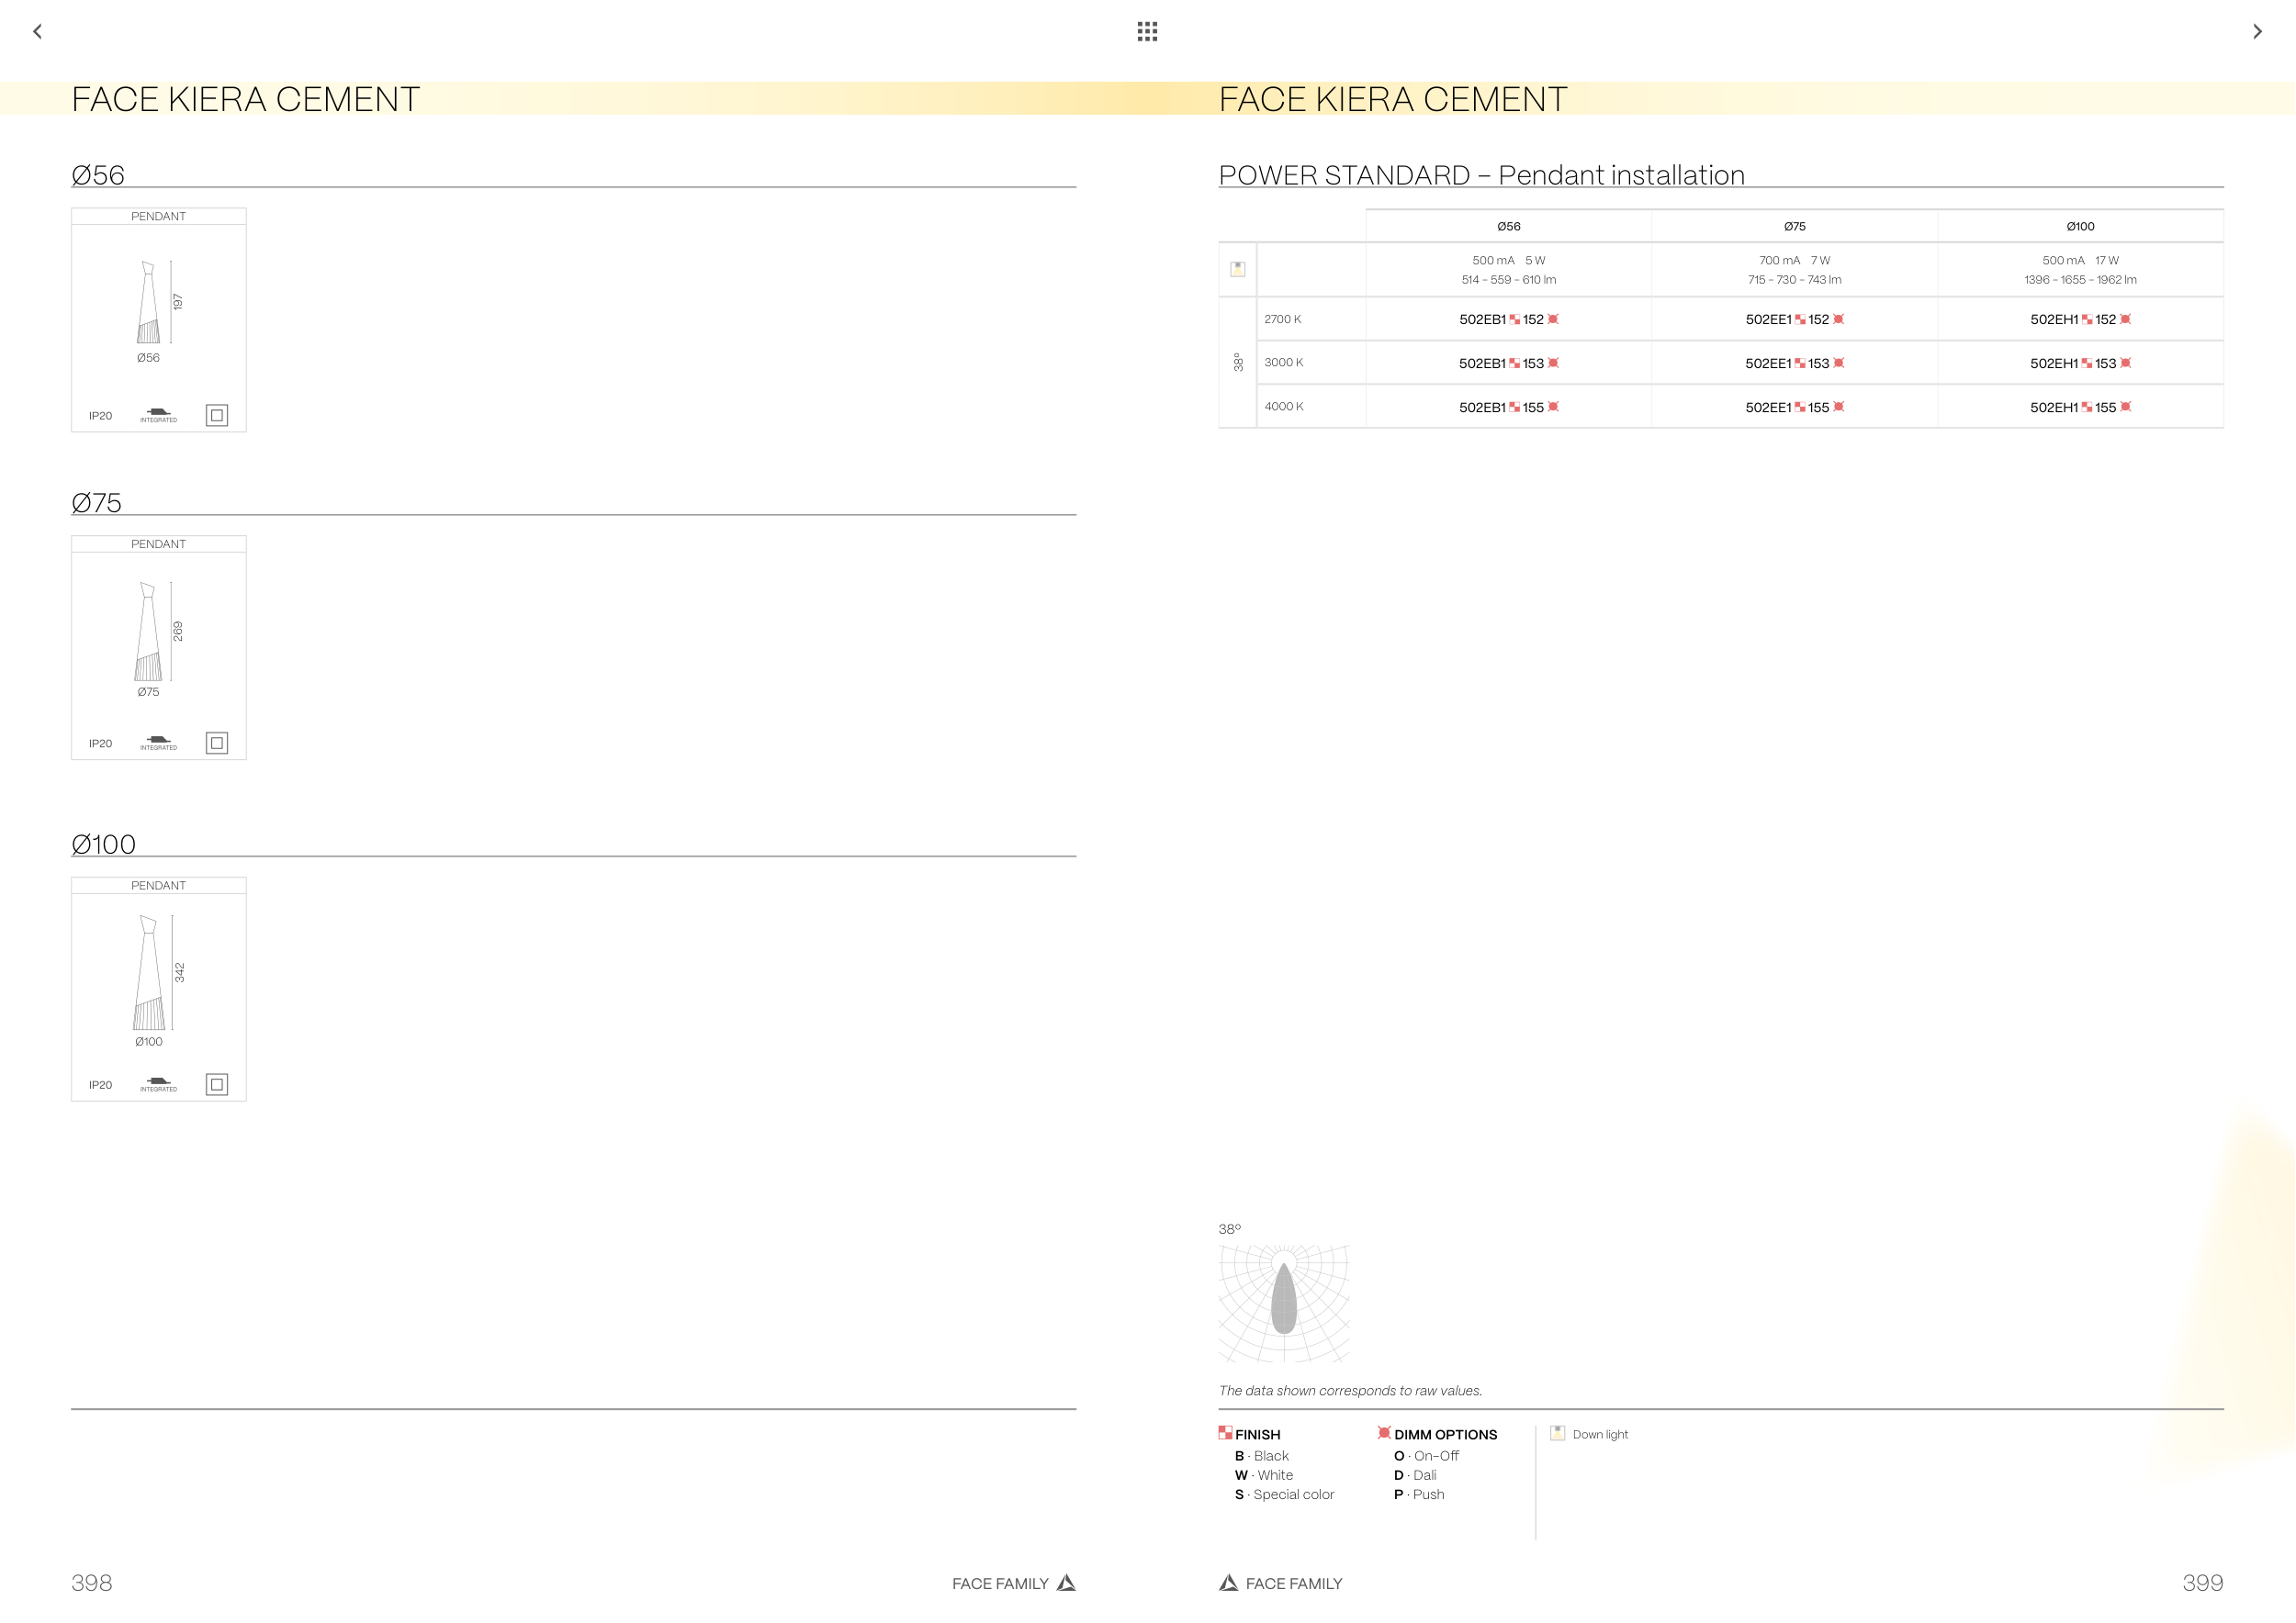Screen dimensions: 2296x1623
Task: Click the Ø56 column header in table
Action: tap(1508, 227)
